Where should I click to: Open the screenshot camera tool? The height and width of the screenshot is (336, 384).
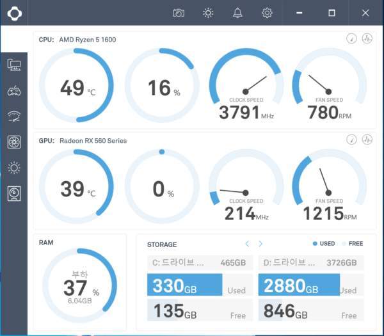(179, 13)
